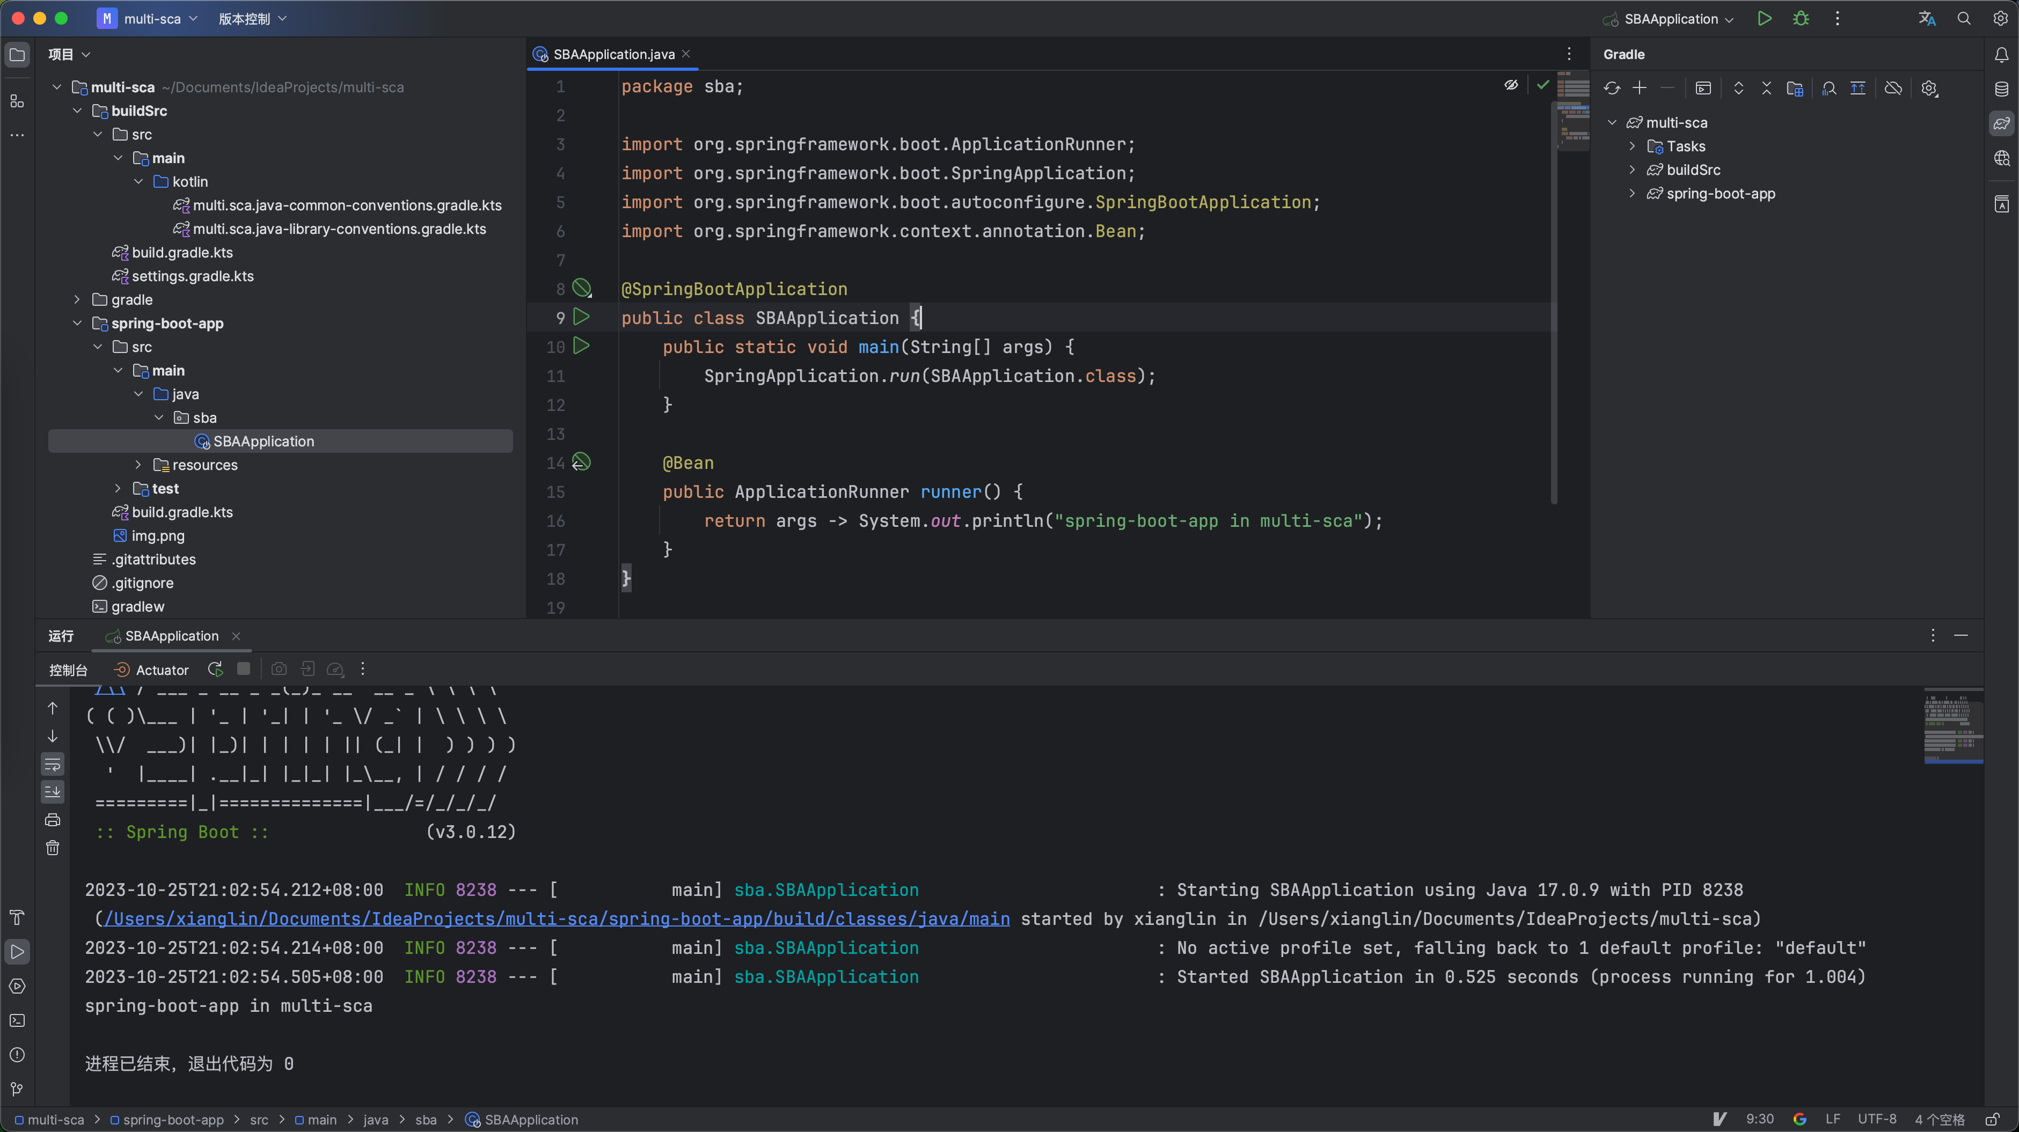Open the Endpoints globe tool window icon
Viewport: 2019px width, 1132px height.
point(2001,158)
